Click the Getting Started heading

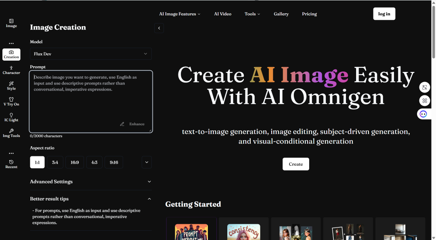click(x=193, y=204)
